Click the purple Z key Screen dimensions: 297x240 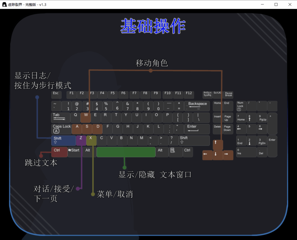point(81,141)
